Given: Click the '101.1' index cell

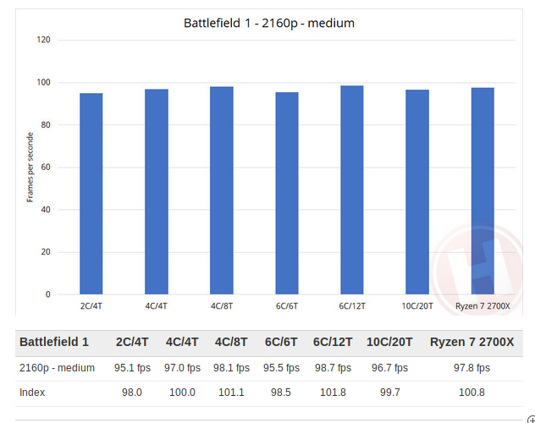Looking at the screenshot, I should (x=231, y=393).
